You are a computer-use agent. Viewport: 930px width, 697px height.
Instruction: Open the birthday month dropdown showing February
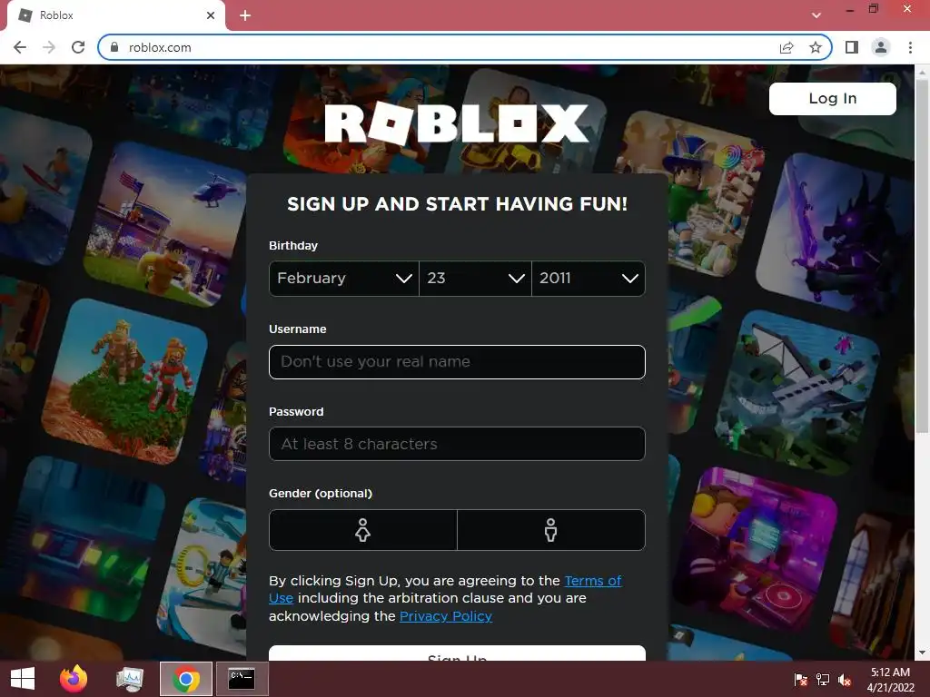(344, 278)
